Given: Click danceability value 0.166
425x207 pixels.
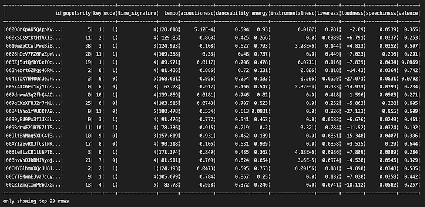Looking at the screenshot, I should (242, 87).
